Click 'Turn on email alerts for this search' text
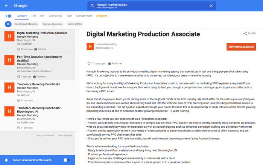Screen dimensions: 263x165 32,160
